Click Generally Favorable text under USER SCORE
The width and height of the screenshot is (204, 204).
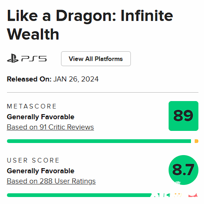click(x=41, y=171)
